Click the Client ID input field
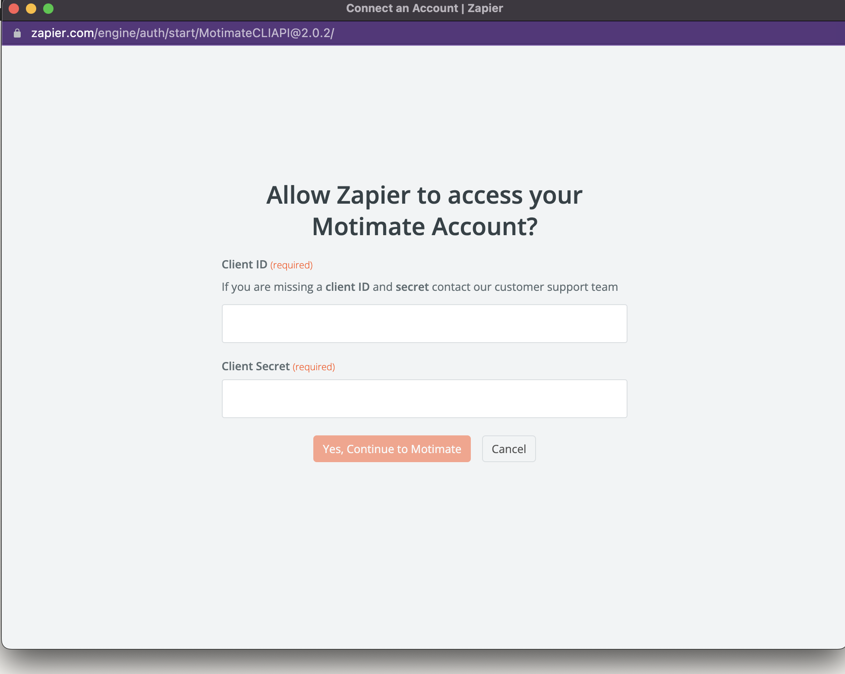Viewport: 845px width, 674px height. (x=424, y=324)
